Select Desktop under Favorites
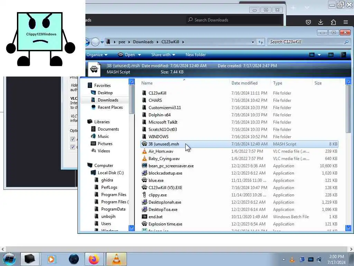The width and height of the screenshot is (354, 266). pyautogui.click(x=105, y=93)
